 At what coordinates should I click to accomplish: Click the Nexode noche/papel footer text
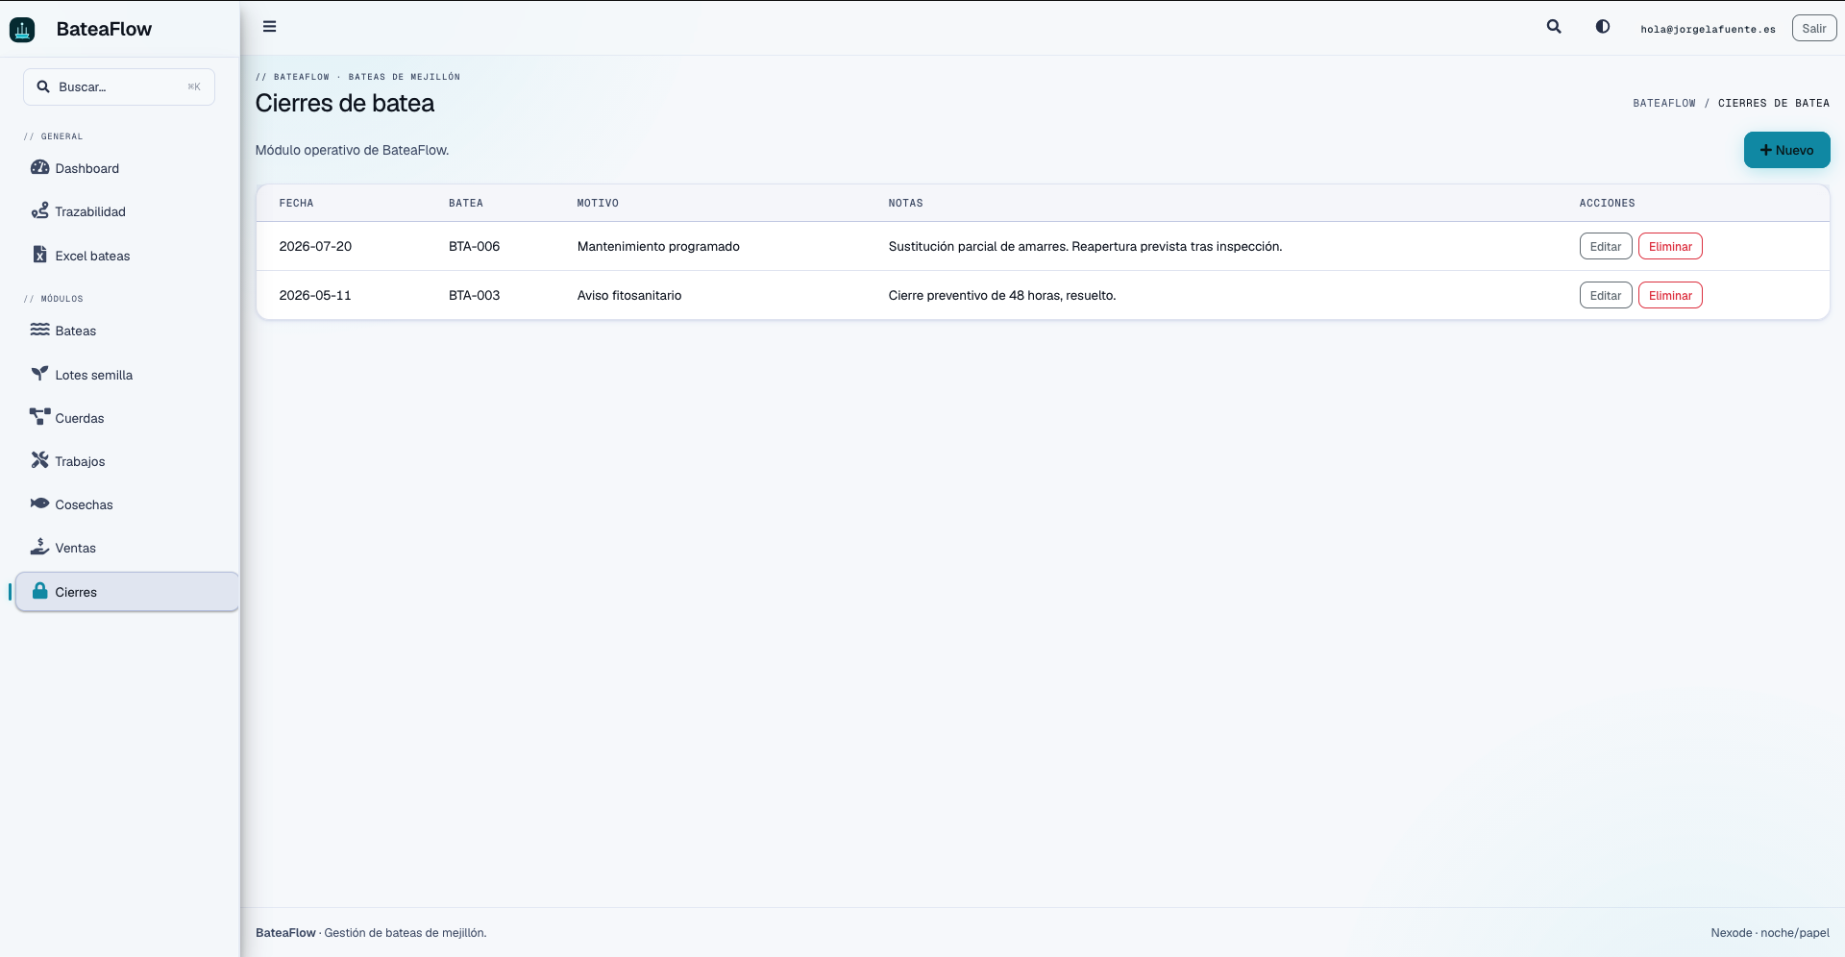(x=1769, y=932)
